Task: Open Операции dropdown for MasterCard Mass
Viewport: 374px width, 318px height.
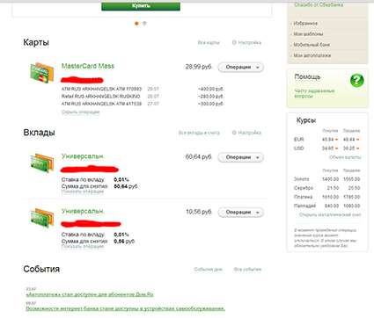Action: (240, 67)
